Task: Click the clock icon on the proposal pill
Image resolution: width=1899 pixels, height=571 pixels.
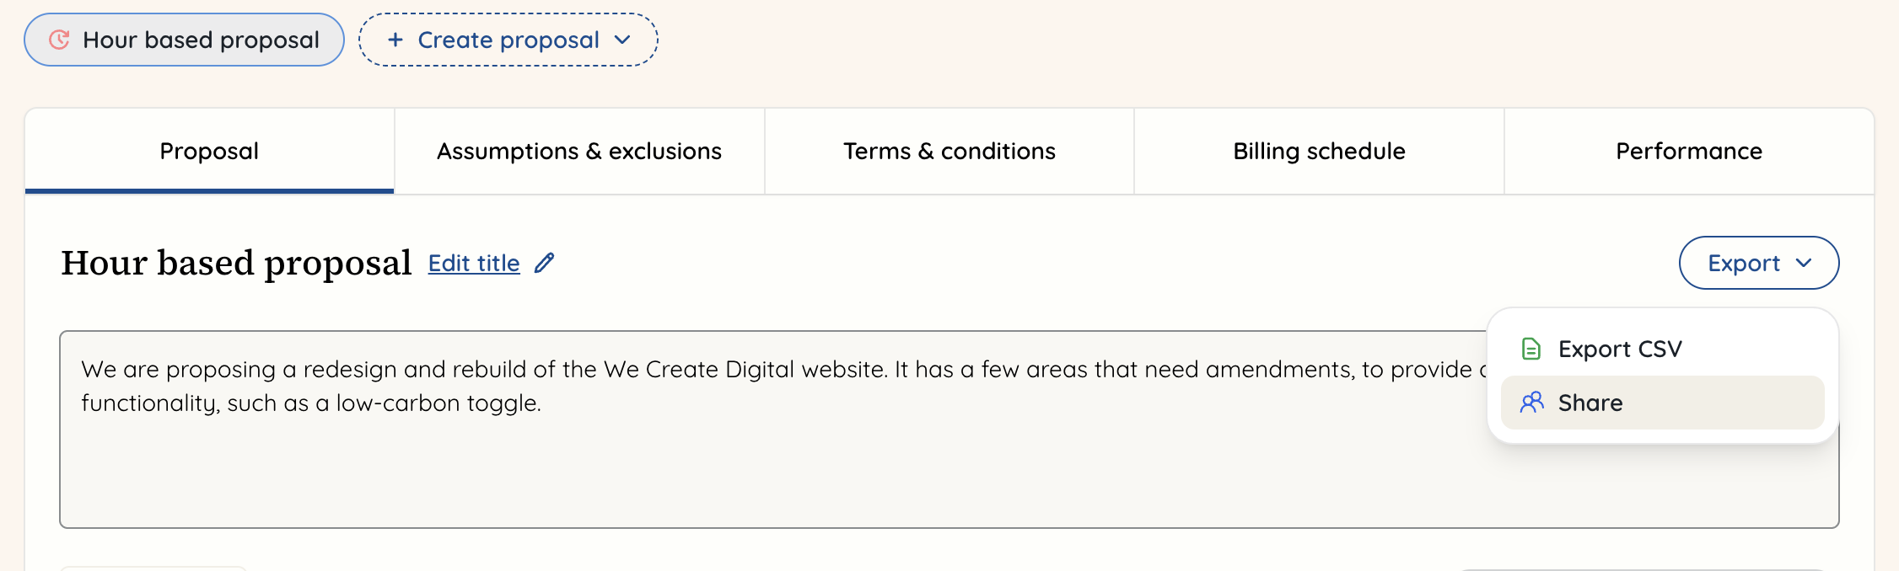Action: pos(59,40)
